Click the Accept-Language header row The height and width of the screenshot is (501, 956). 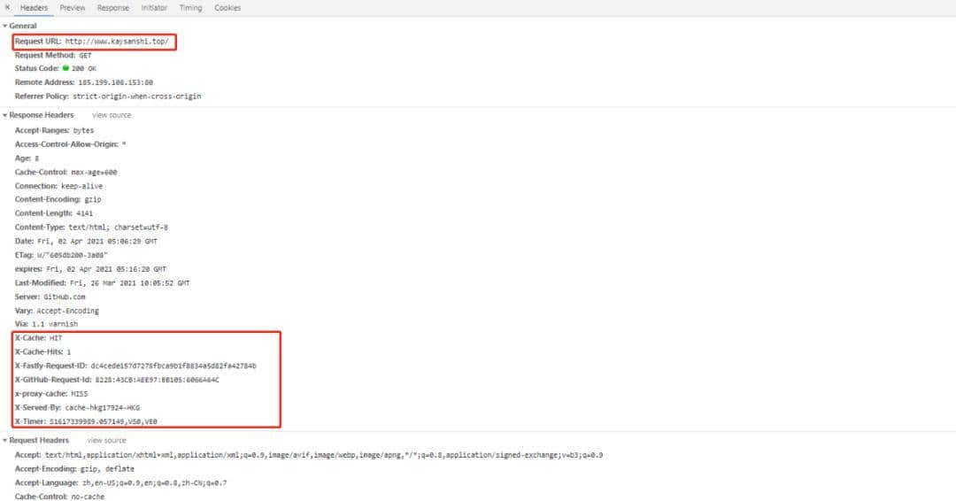tap(120, 483)
